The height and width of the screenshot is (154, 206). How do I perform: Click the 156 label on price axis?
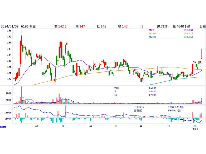pyautogui.click(x=9, y=31)
